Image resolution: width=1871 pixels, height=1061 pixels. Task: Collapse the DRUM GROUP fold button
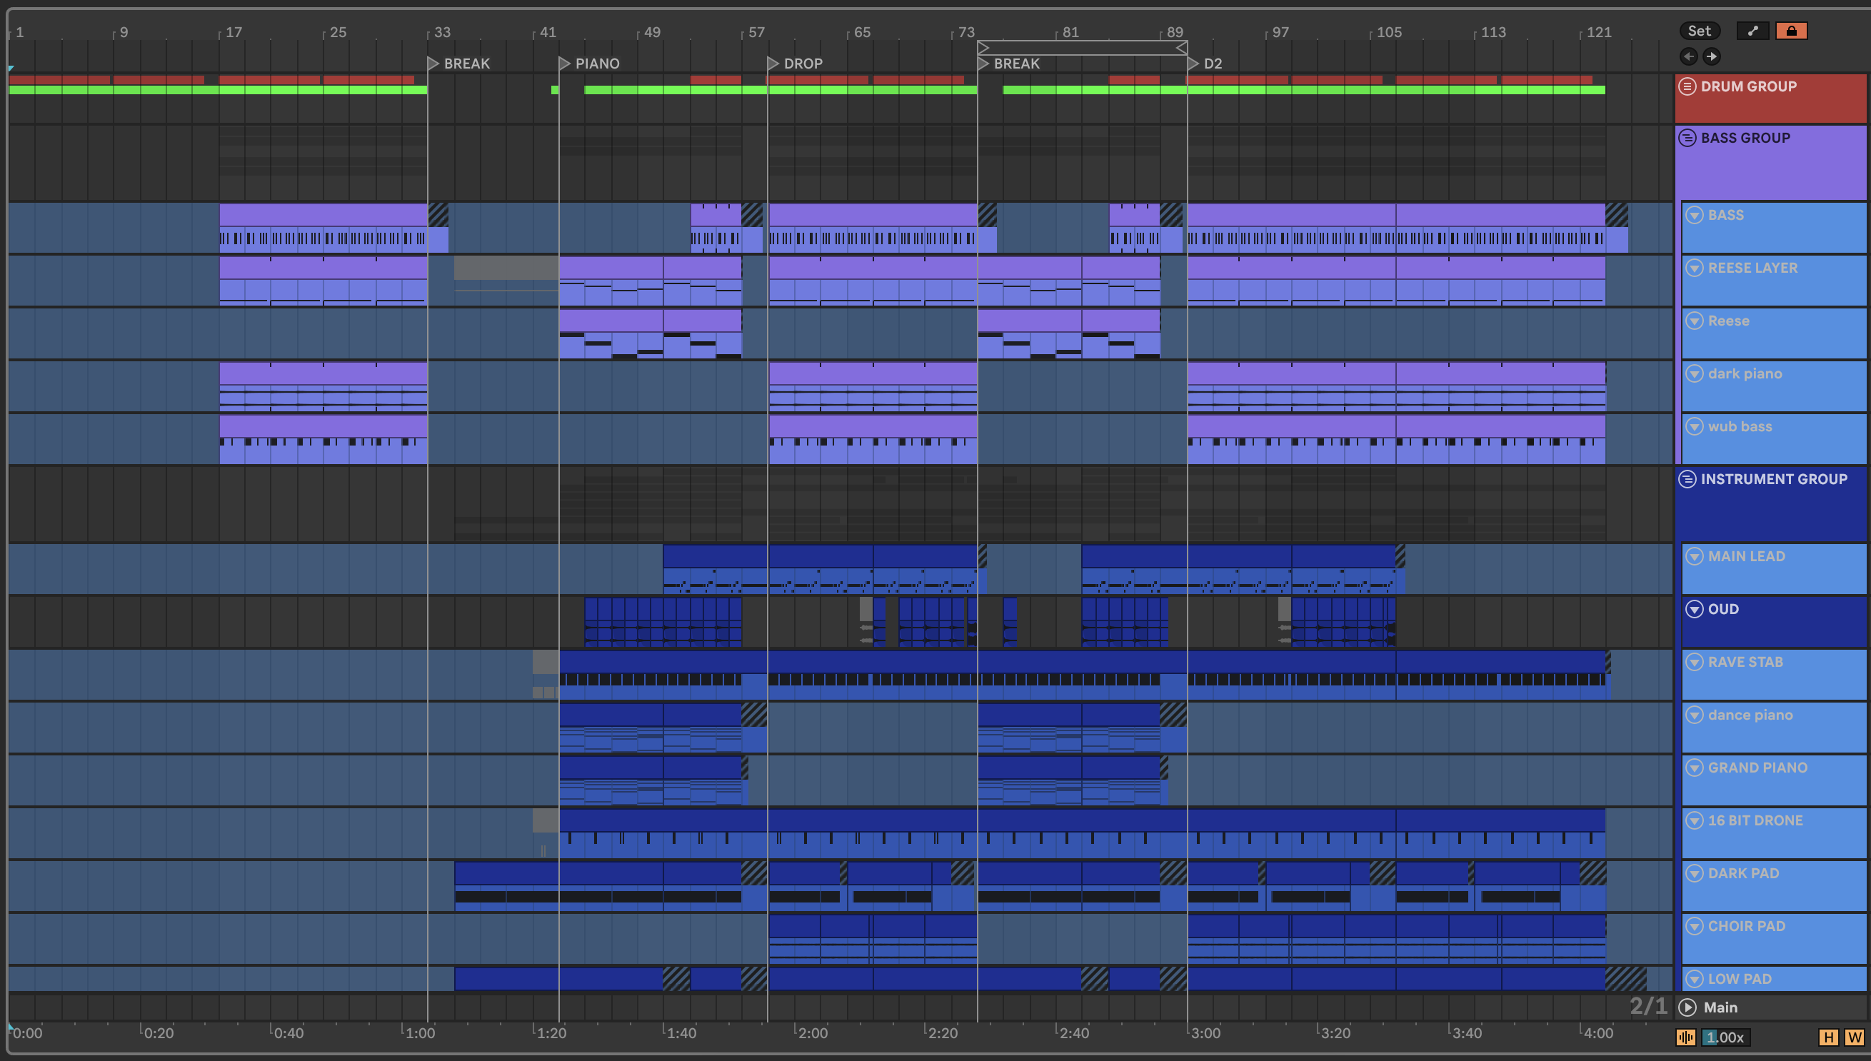click(1687, 86)
